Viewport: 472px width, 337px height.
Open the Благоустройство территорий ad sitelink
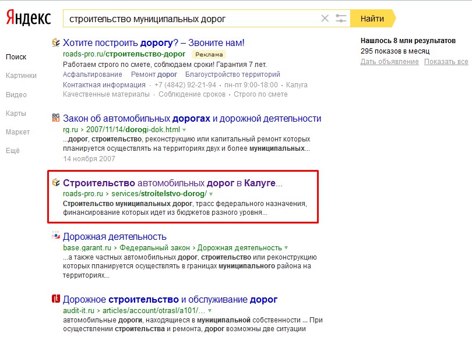tap(233, 75)
